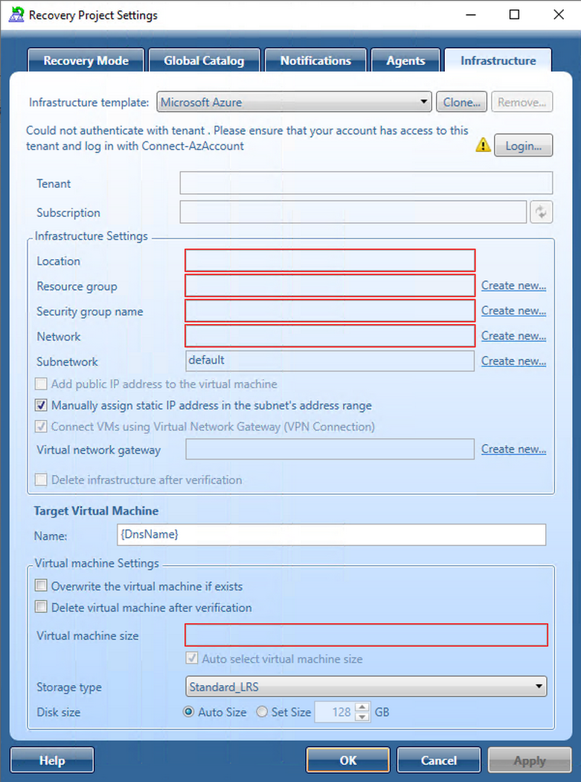Open the Global Catalog tab
Screen dimensions: 581x782
205,60
